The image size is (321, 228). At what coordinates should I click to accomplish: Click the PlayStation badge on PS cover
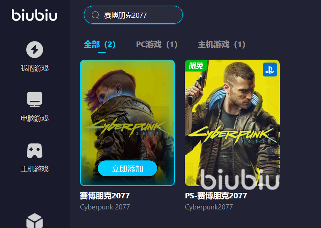[x=270, y=70]
